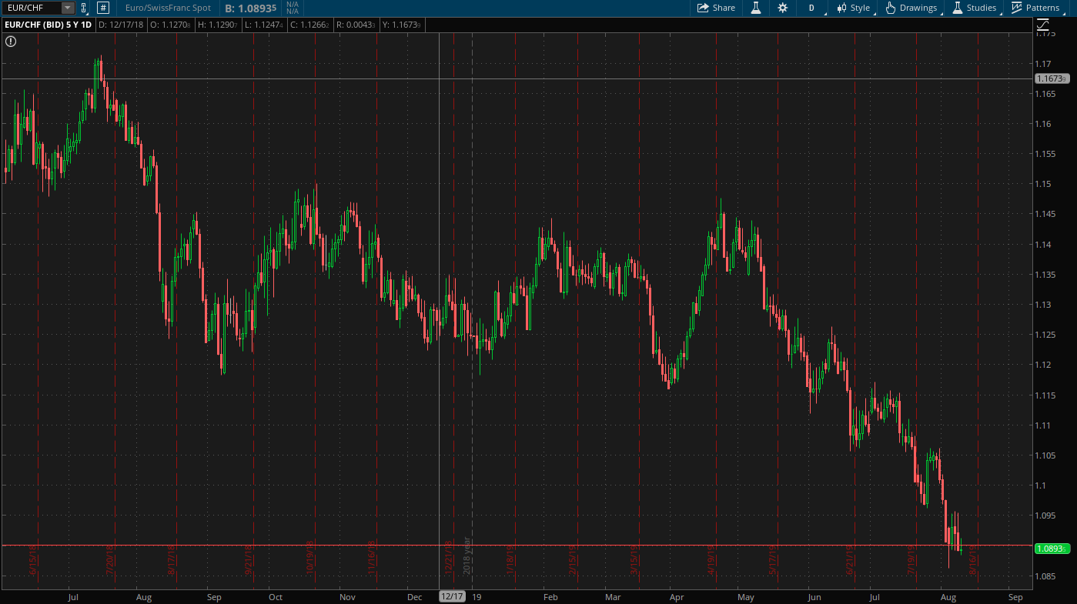The image size is (1077, 604).
Task: Click the 10/19/18 expiration date marker
Action: (x=310, y=559)
